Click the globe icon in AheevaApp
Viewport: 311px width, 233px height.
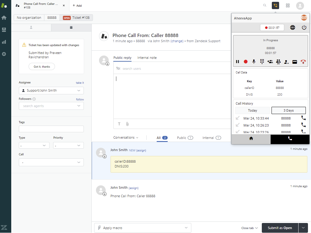point(292,28)
